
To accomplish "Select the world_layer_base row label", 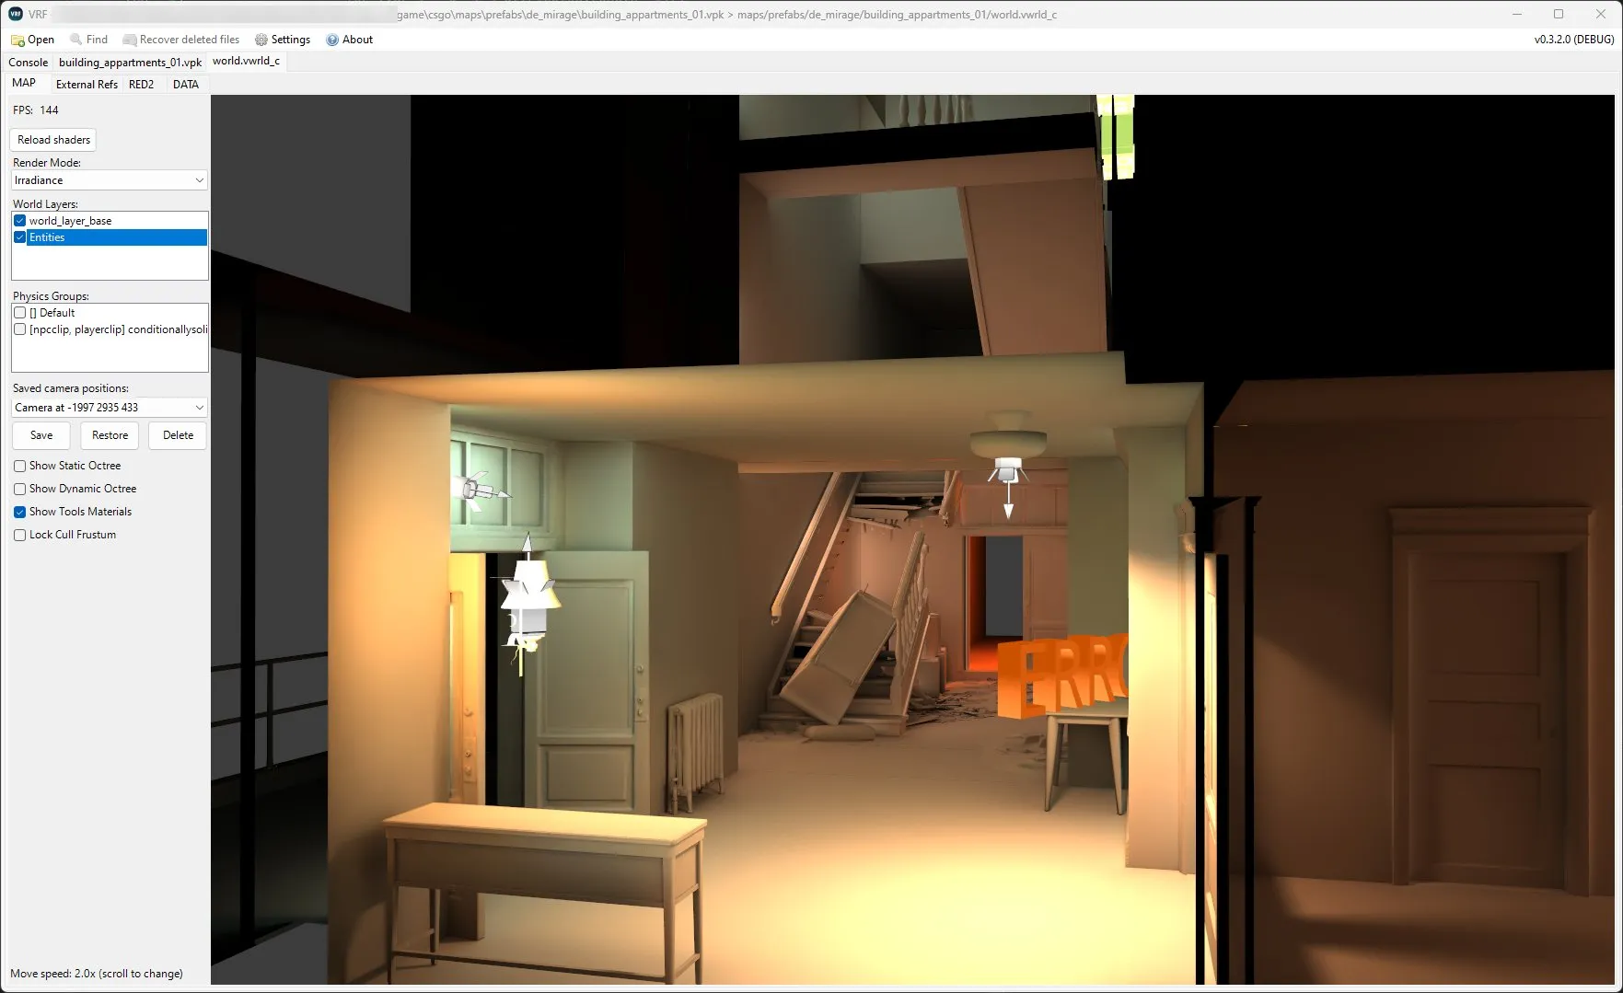I will 70,221.
